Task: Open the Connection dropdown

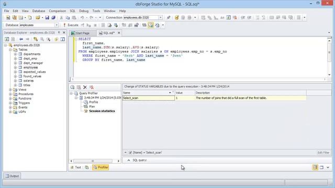Action: pos(161,17)
